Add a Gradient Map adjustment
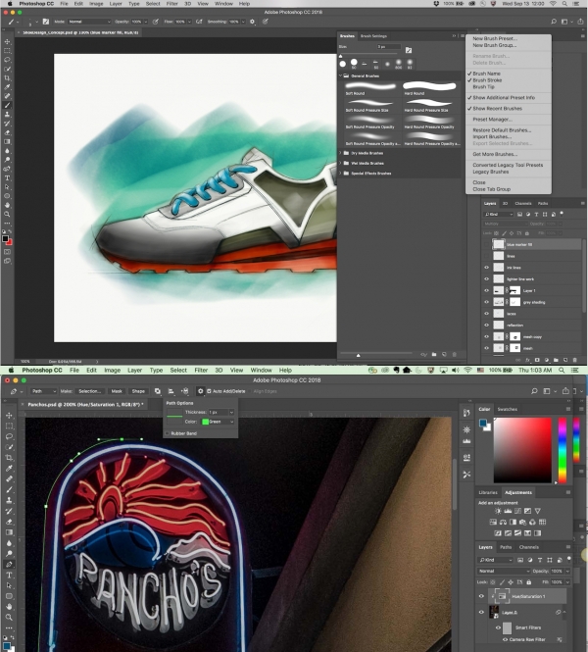This screenshot has width=588, height=652. tap(537, 533)
